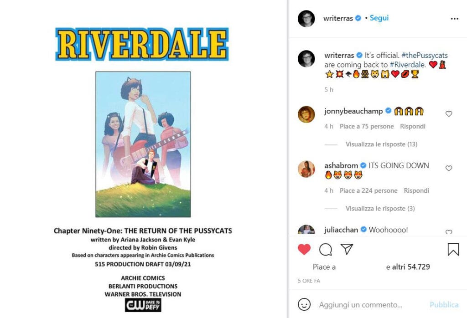Screen dimensions: 467x318
Task: Open the emoji smiley picker
Action: (x=304, y=305)
